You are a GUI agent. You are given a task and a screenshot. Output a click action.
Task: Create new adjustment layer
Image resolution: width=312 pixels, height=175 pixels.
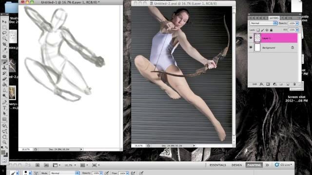coord(274,84)
